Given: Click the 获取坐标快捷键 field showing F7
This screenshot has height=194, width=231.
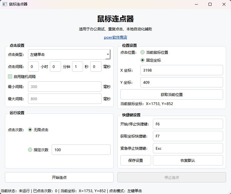Looking at the screenshot, I should click(x=188, y=136).
